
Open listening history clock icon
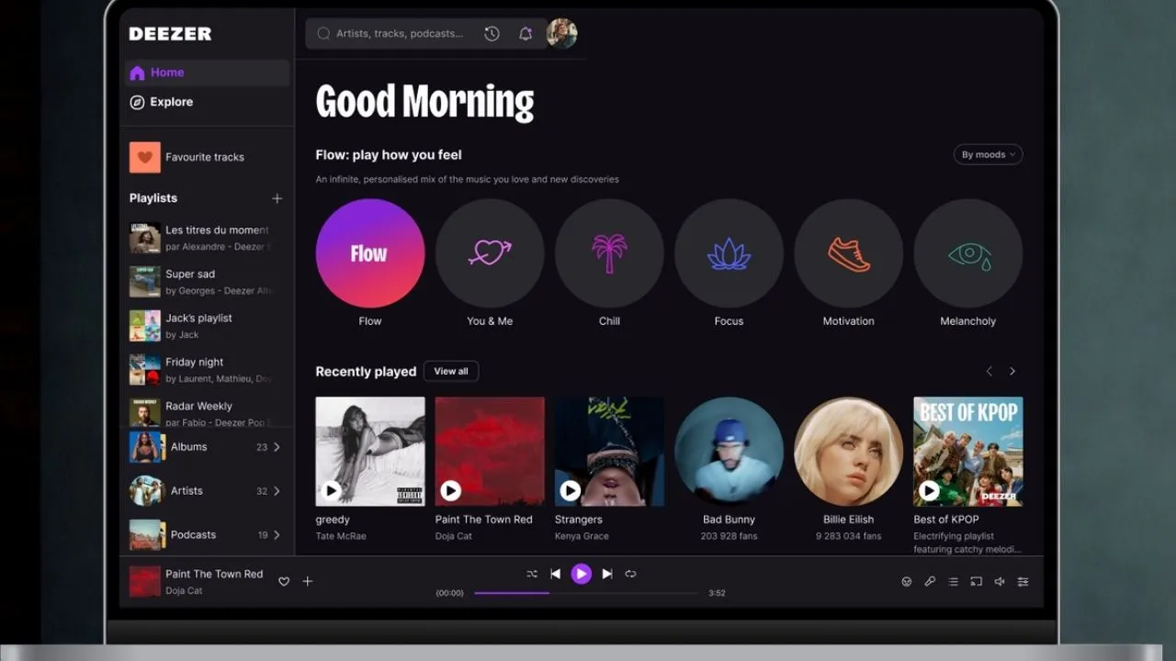(x=492, y=34)
